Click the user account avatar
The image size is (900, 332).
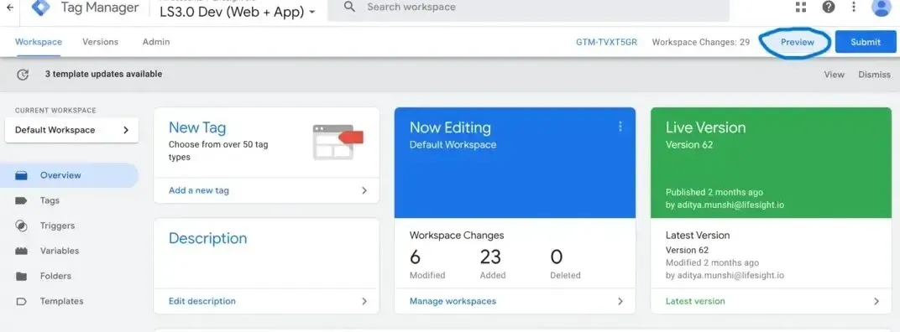point(881,7)
